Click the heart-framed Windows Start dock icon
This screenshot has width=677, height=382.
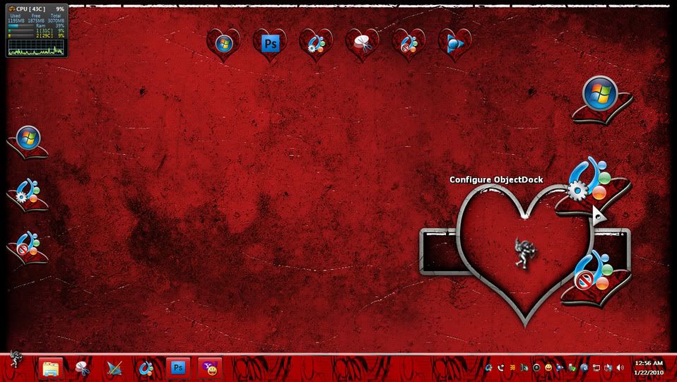click(x=223, y=44)
